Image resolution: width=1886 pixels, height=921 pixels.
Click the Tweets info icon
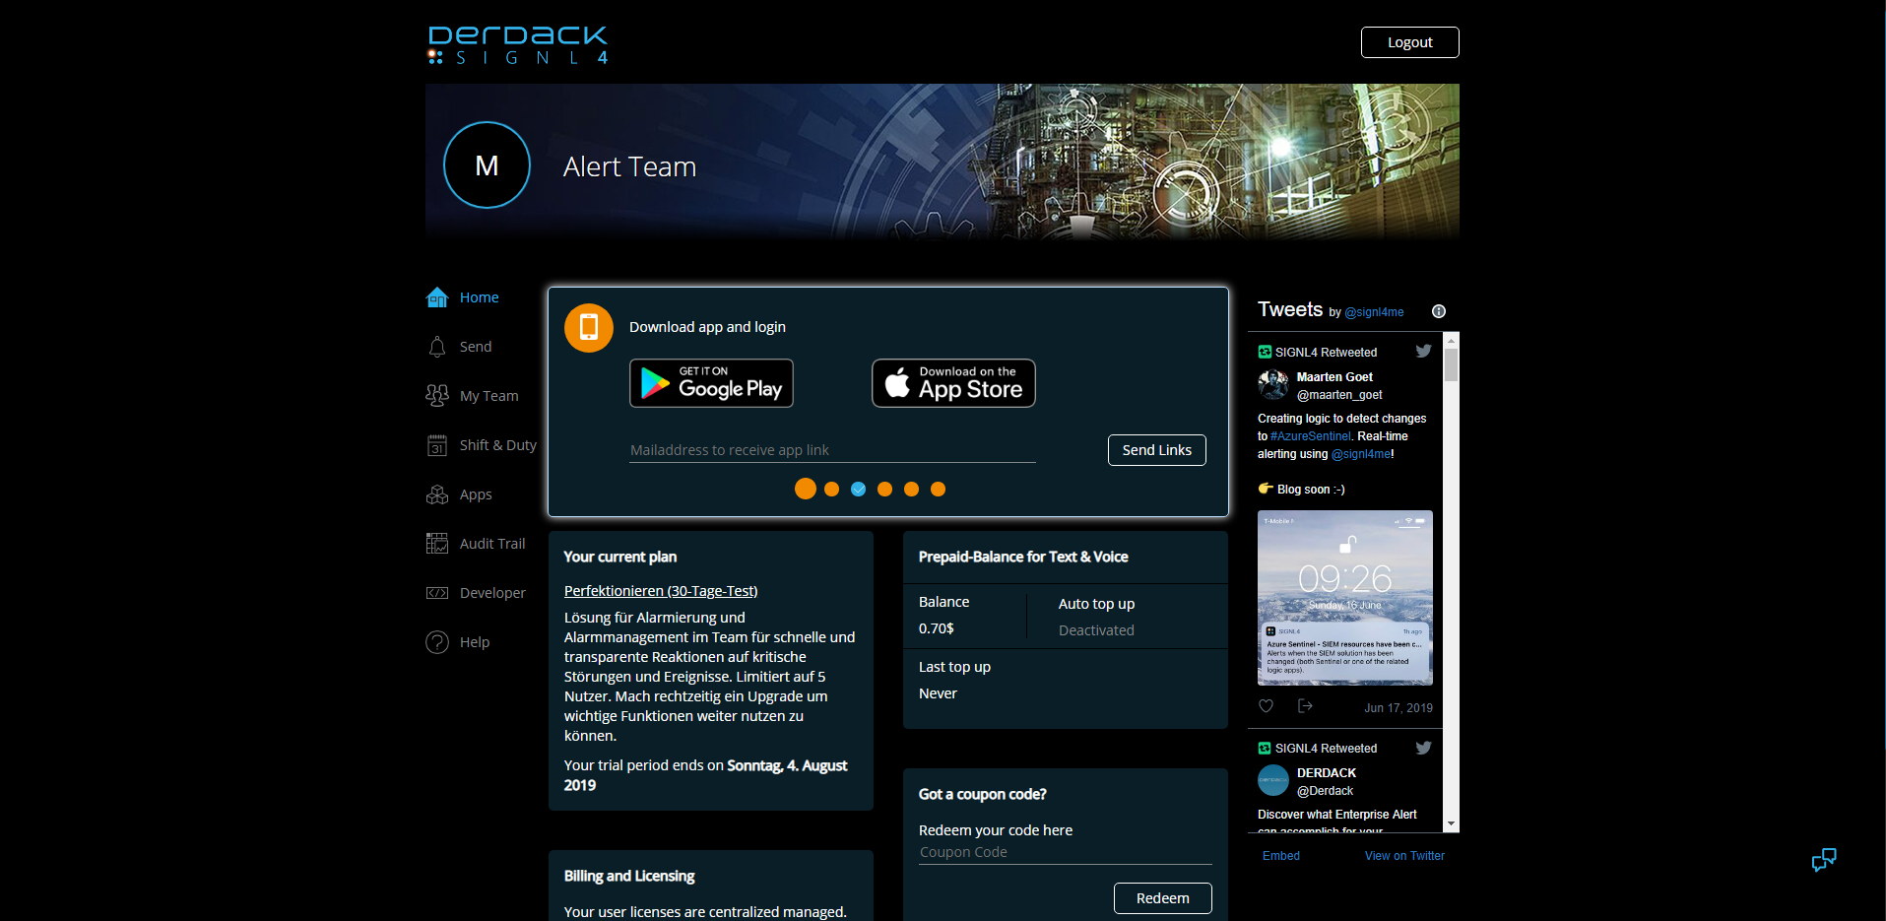(x=1439, y=311)
